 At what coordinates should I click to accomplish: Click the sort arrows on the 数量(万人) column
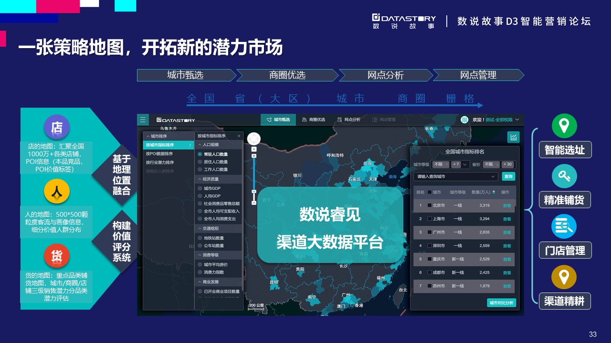point(494,192)
